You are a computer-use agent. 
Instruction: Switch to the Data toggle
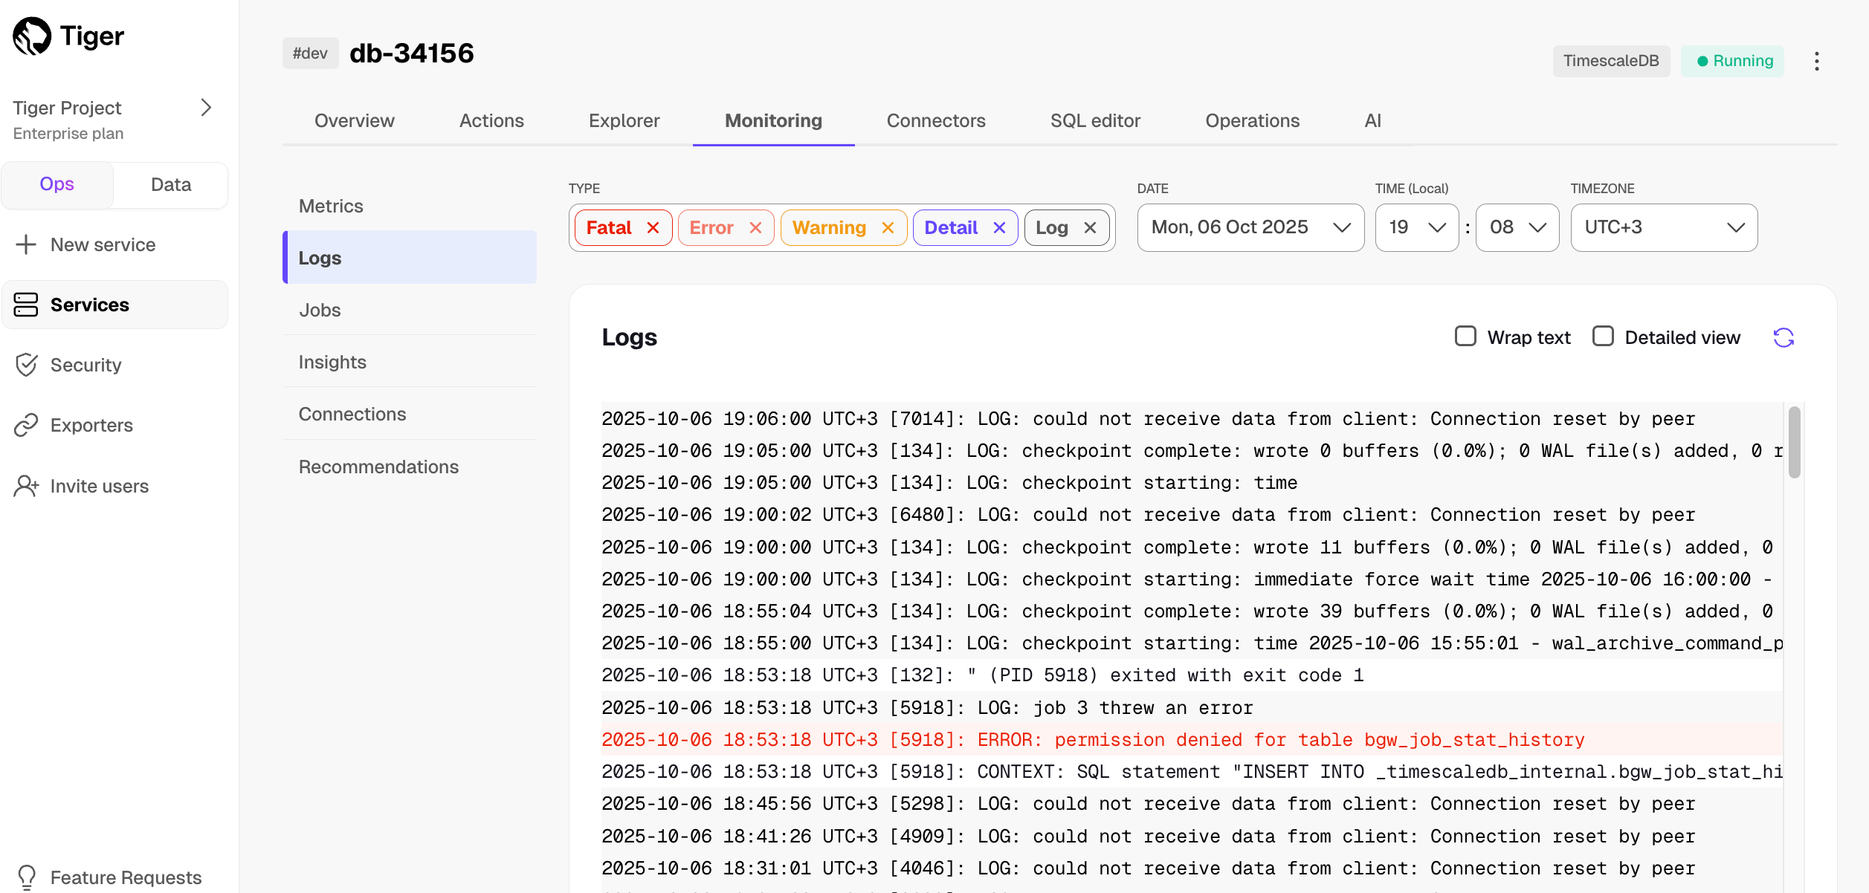pos(171,184)
